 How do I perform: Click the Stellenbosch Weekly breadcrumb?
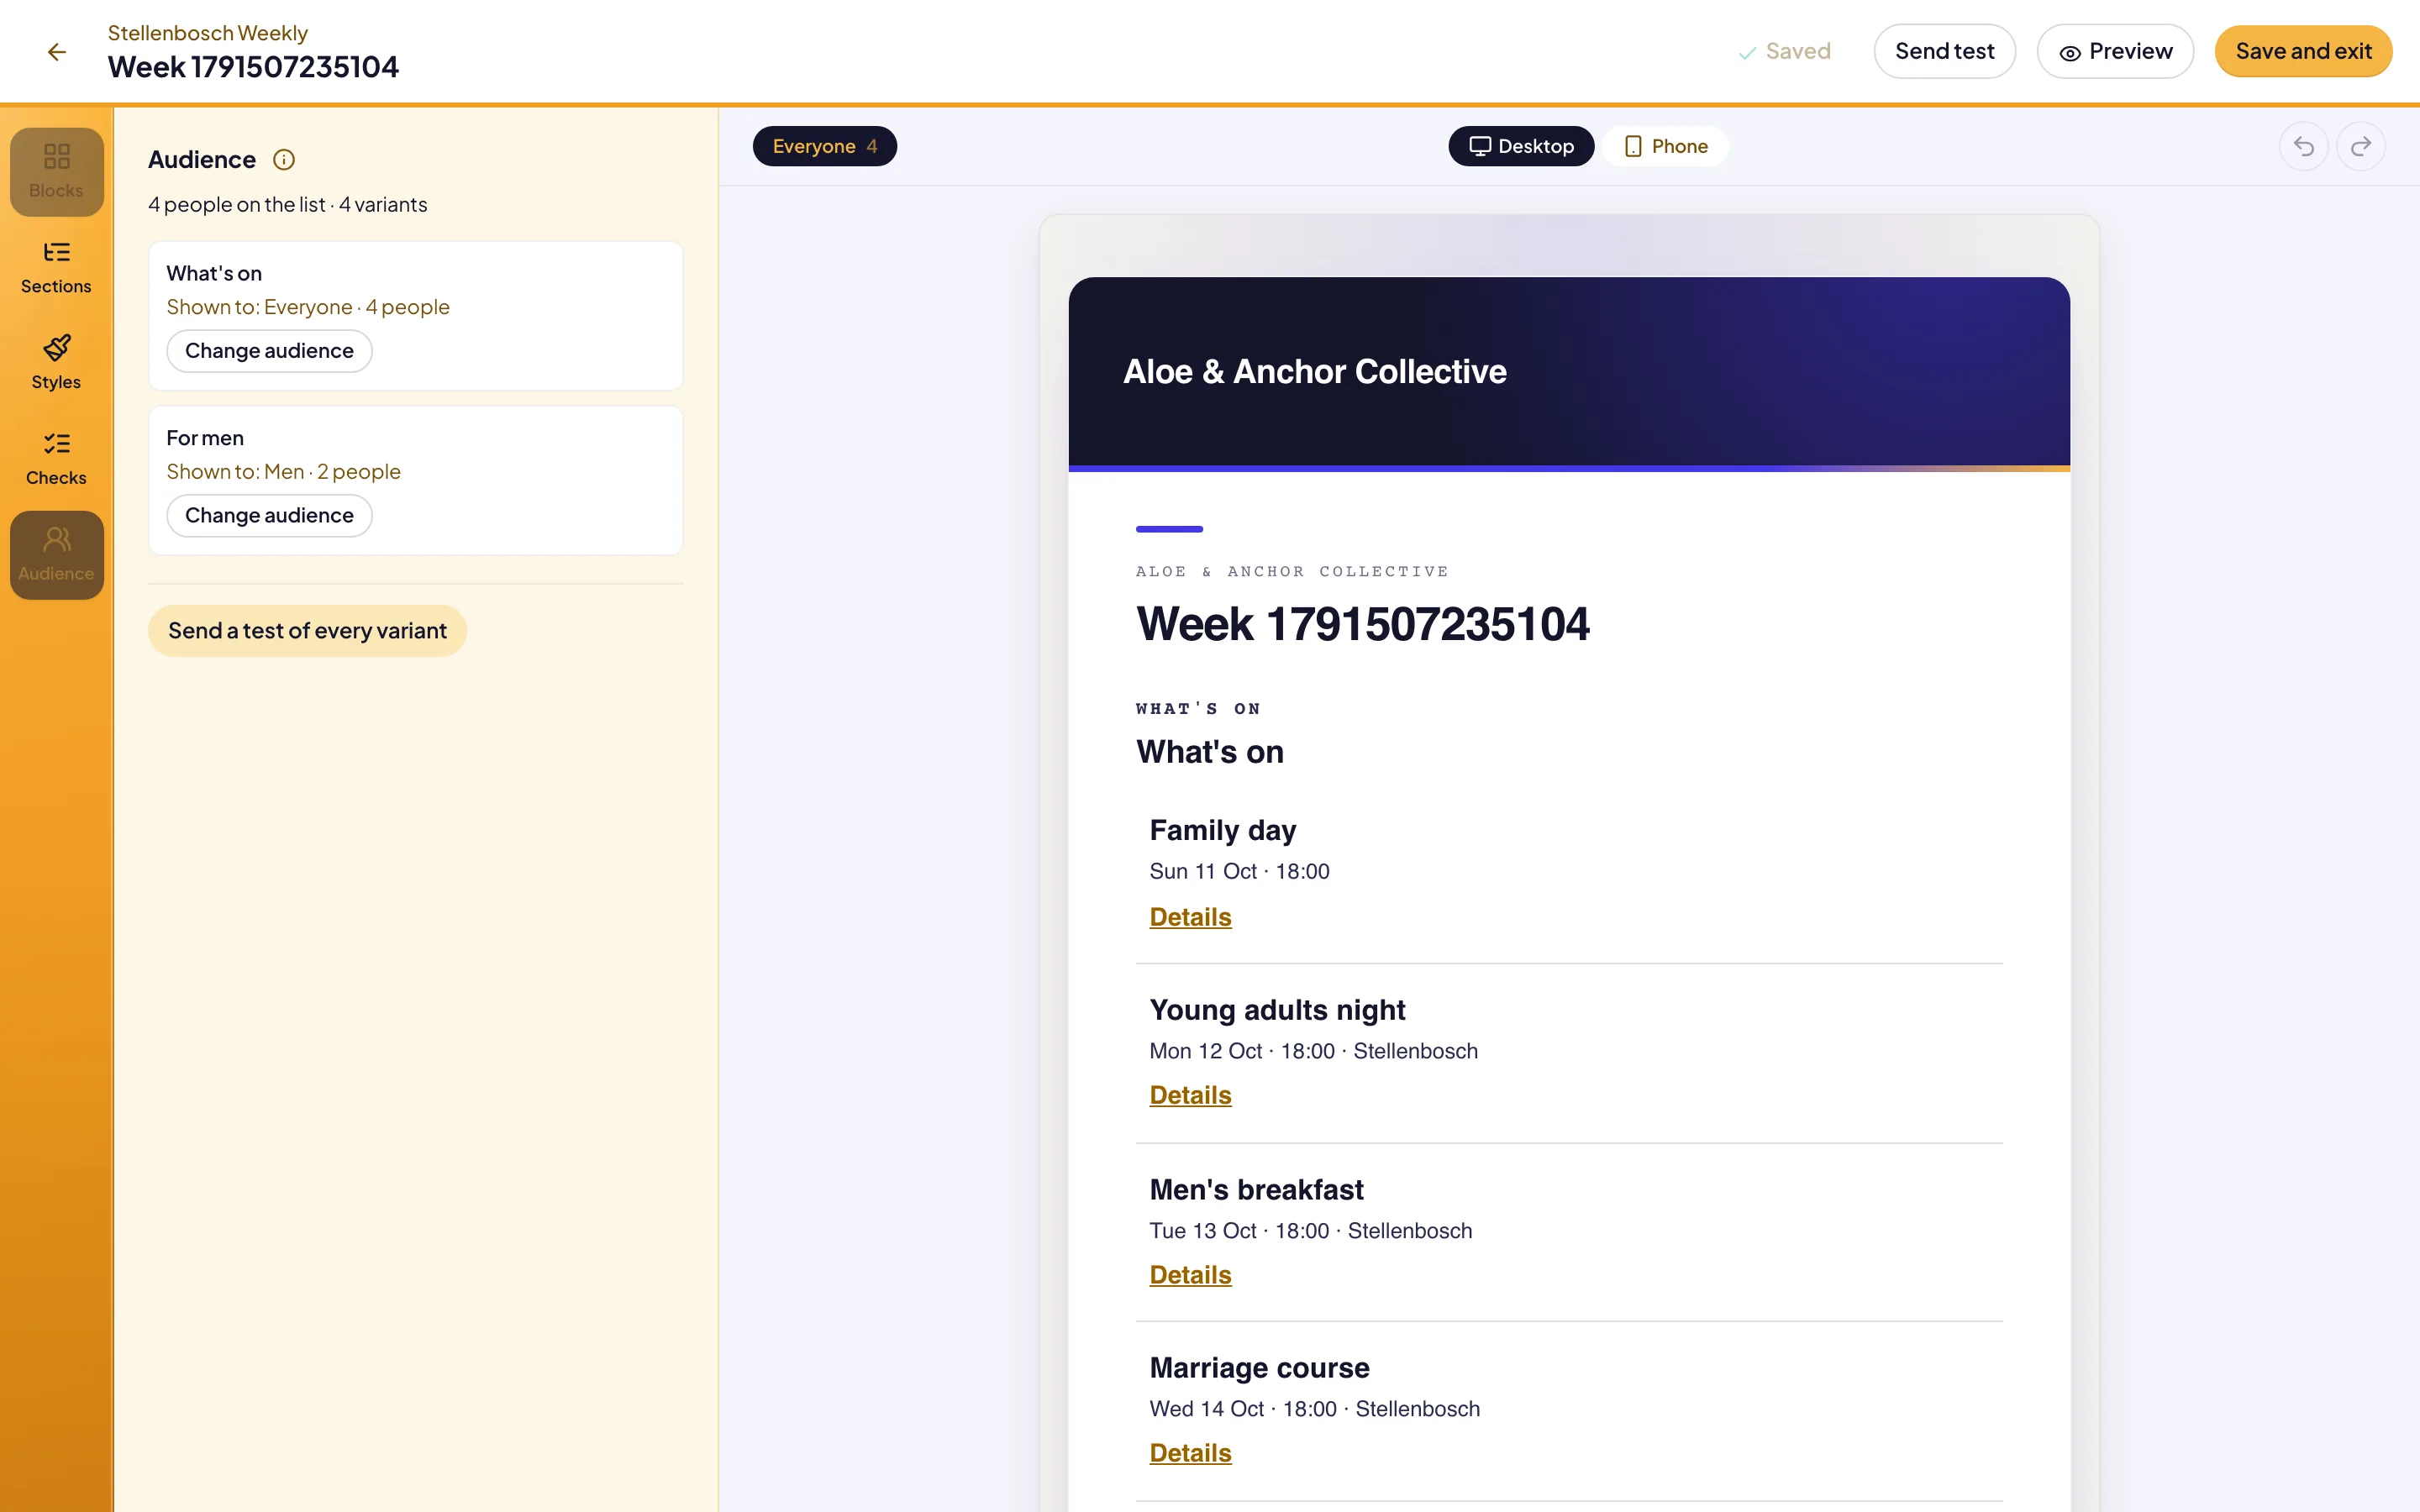(x=208, y=33)
